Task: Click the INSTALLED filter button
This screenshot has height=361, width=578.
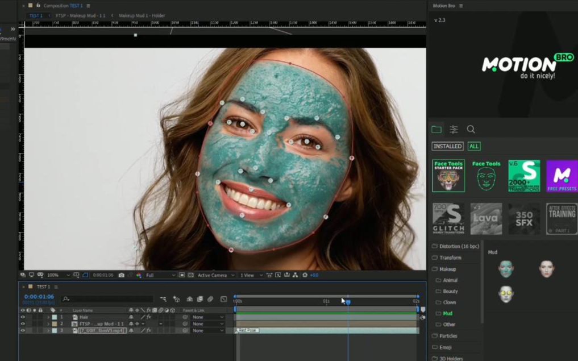Action: tap(447, 146)
